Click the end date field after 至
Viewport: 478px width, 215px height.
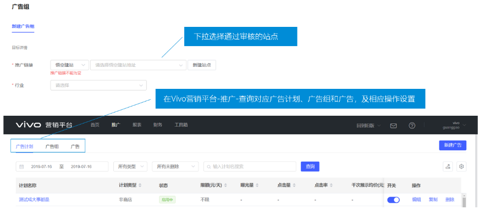[81, 167]
